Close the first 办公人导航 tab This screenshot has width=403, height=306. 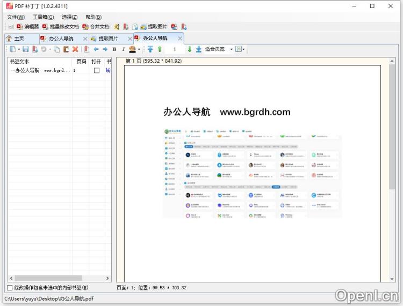click(x=85, y=39)
